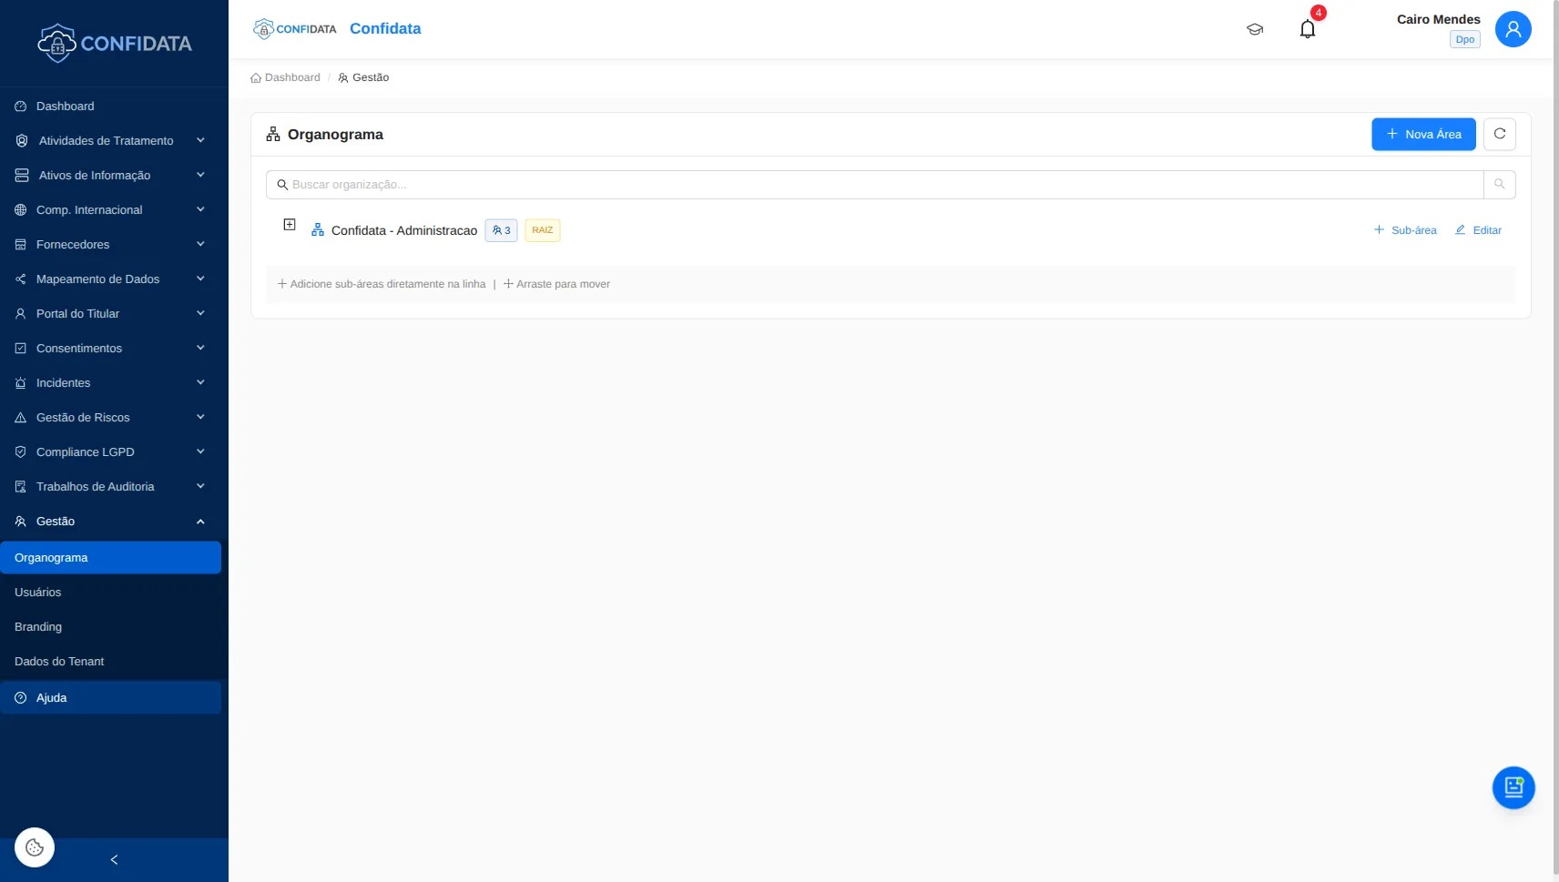The width and height of the screenshot is (1559, 882).
Task: Click the refresh icon beside Nova Área
Action: click(x=1498, y=134)
